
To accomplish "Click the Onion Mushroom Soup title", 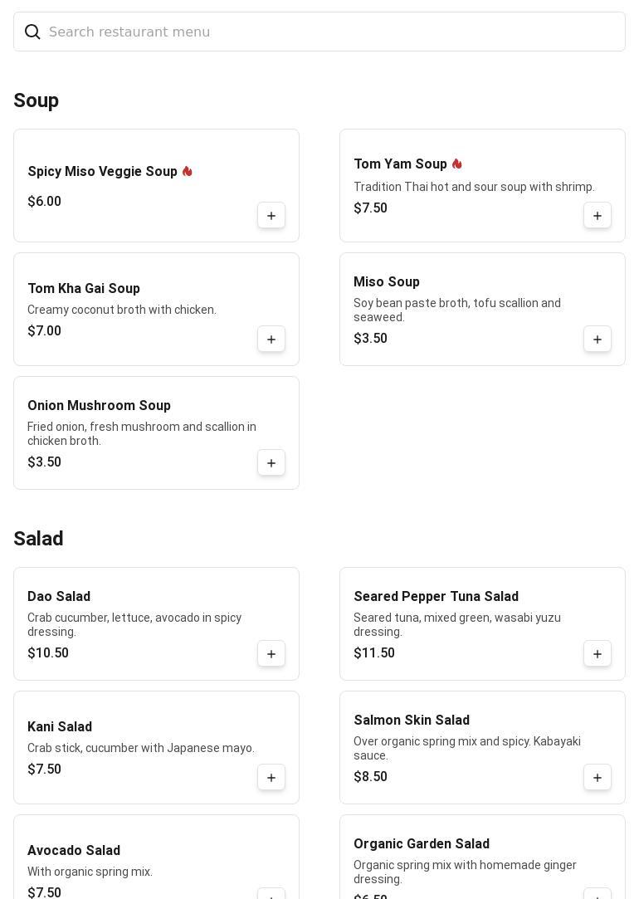I will [99, 406].
